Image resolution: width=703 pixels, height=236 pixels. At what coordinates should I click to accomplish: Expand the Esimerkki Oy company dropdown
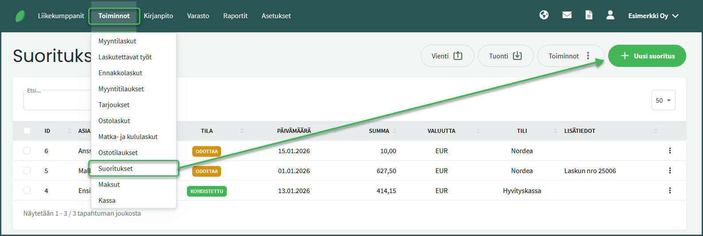(653, 16)
